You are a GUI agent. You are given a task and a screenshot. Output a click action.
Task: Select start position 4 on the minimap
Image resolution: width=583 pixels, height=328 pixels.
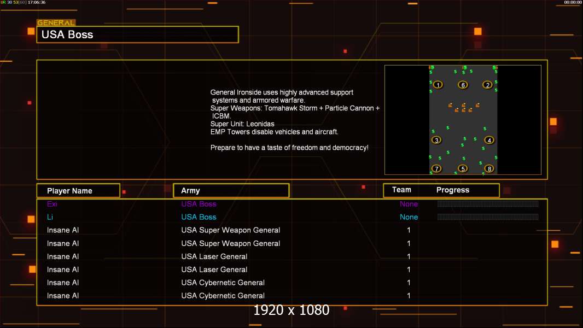pyautogui.click(x=489, y=140)
